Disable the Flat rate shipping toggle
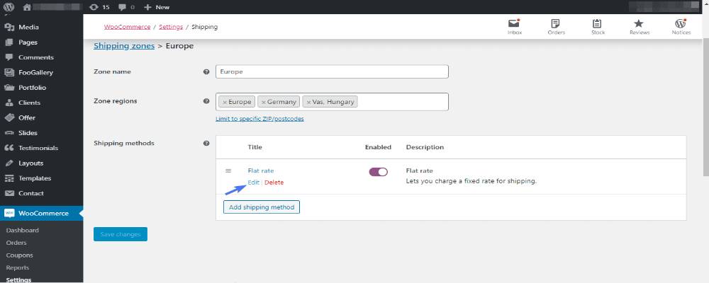Viewport: 709px width, 283px height. coord(379,171)
